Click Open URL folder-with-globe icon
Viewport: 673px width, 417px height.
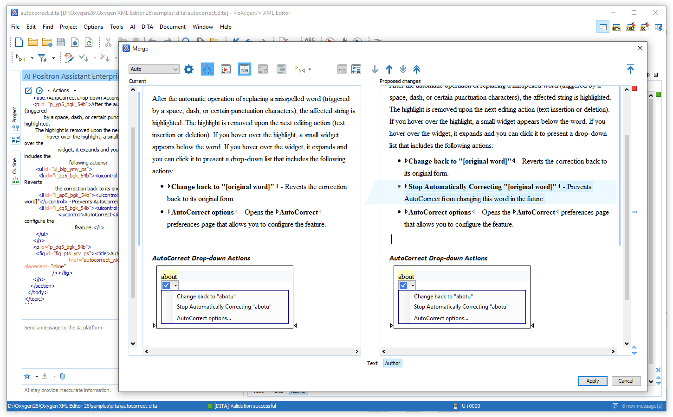pyautogui.click(x=47, y=42)
